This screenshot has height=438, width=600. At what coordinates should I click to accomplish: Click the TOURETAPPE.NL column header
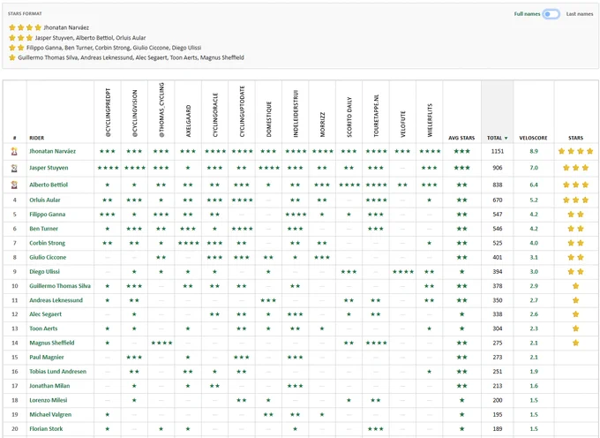(376, 116)
